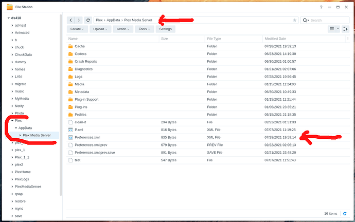Click the test file icon
This screenshot has width=355, height=222.
70,160
